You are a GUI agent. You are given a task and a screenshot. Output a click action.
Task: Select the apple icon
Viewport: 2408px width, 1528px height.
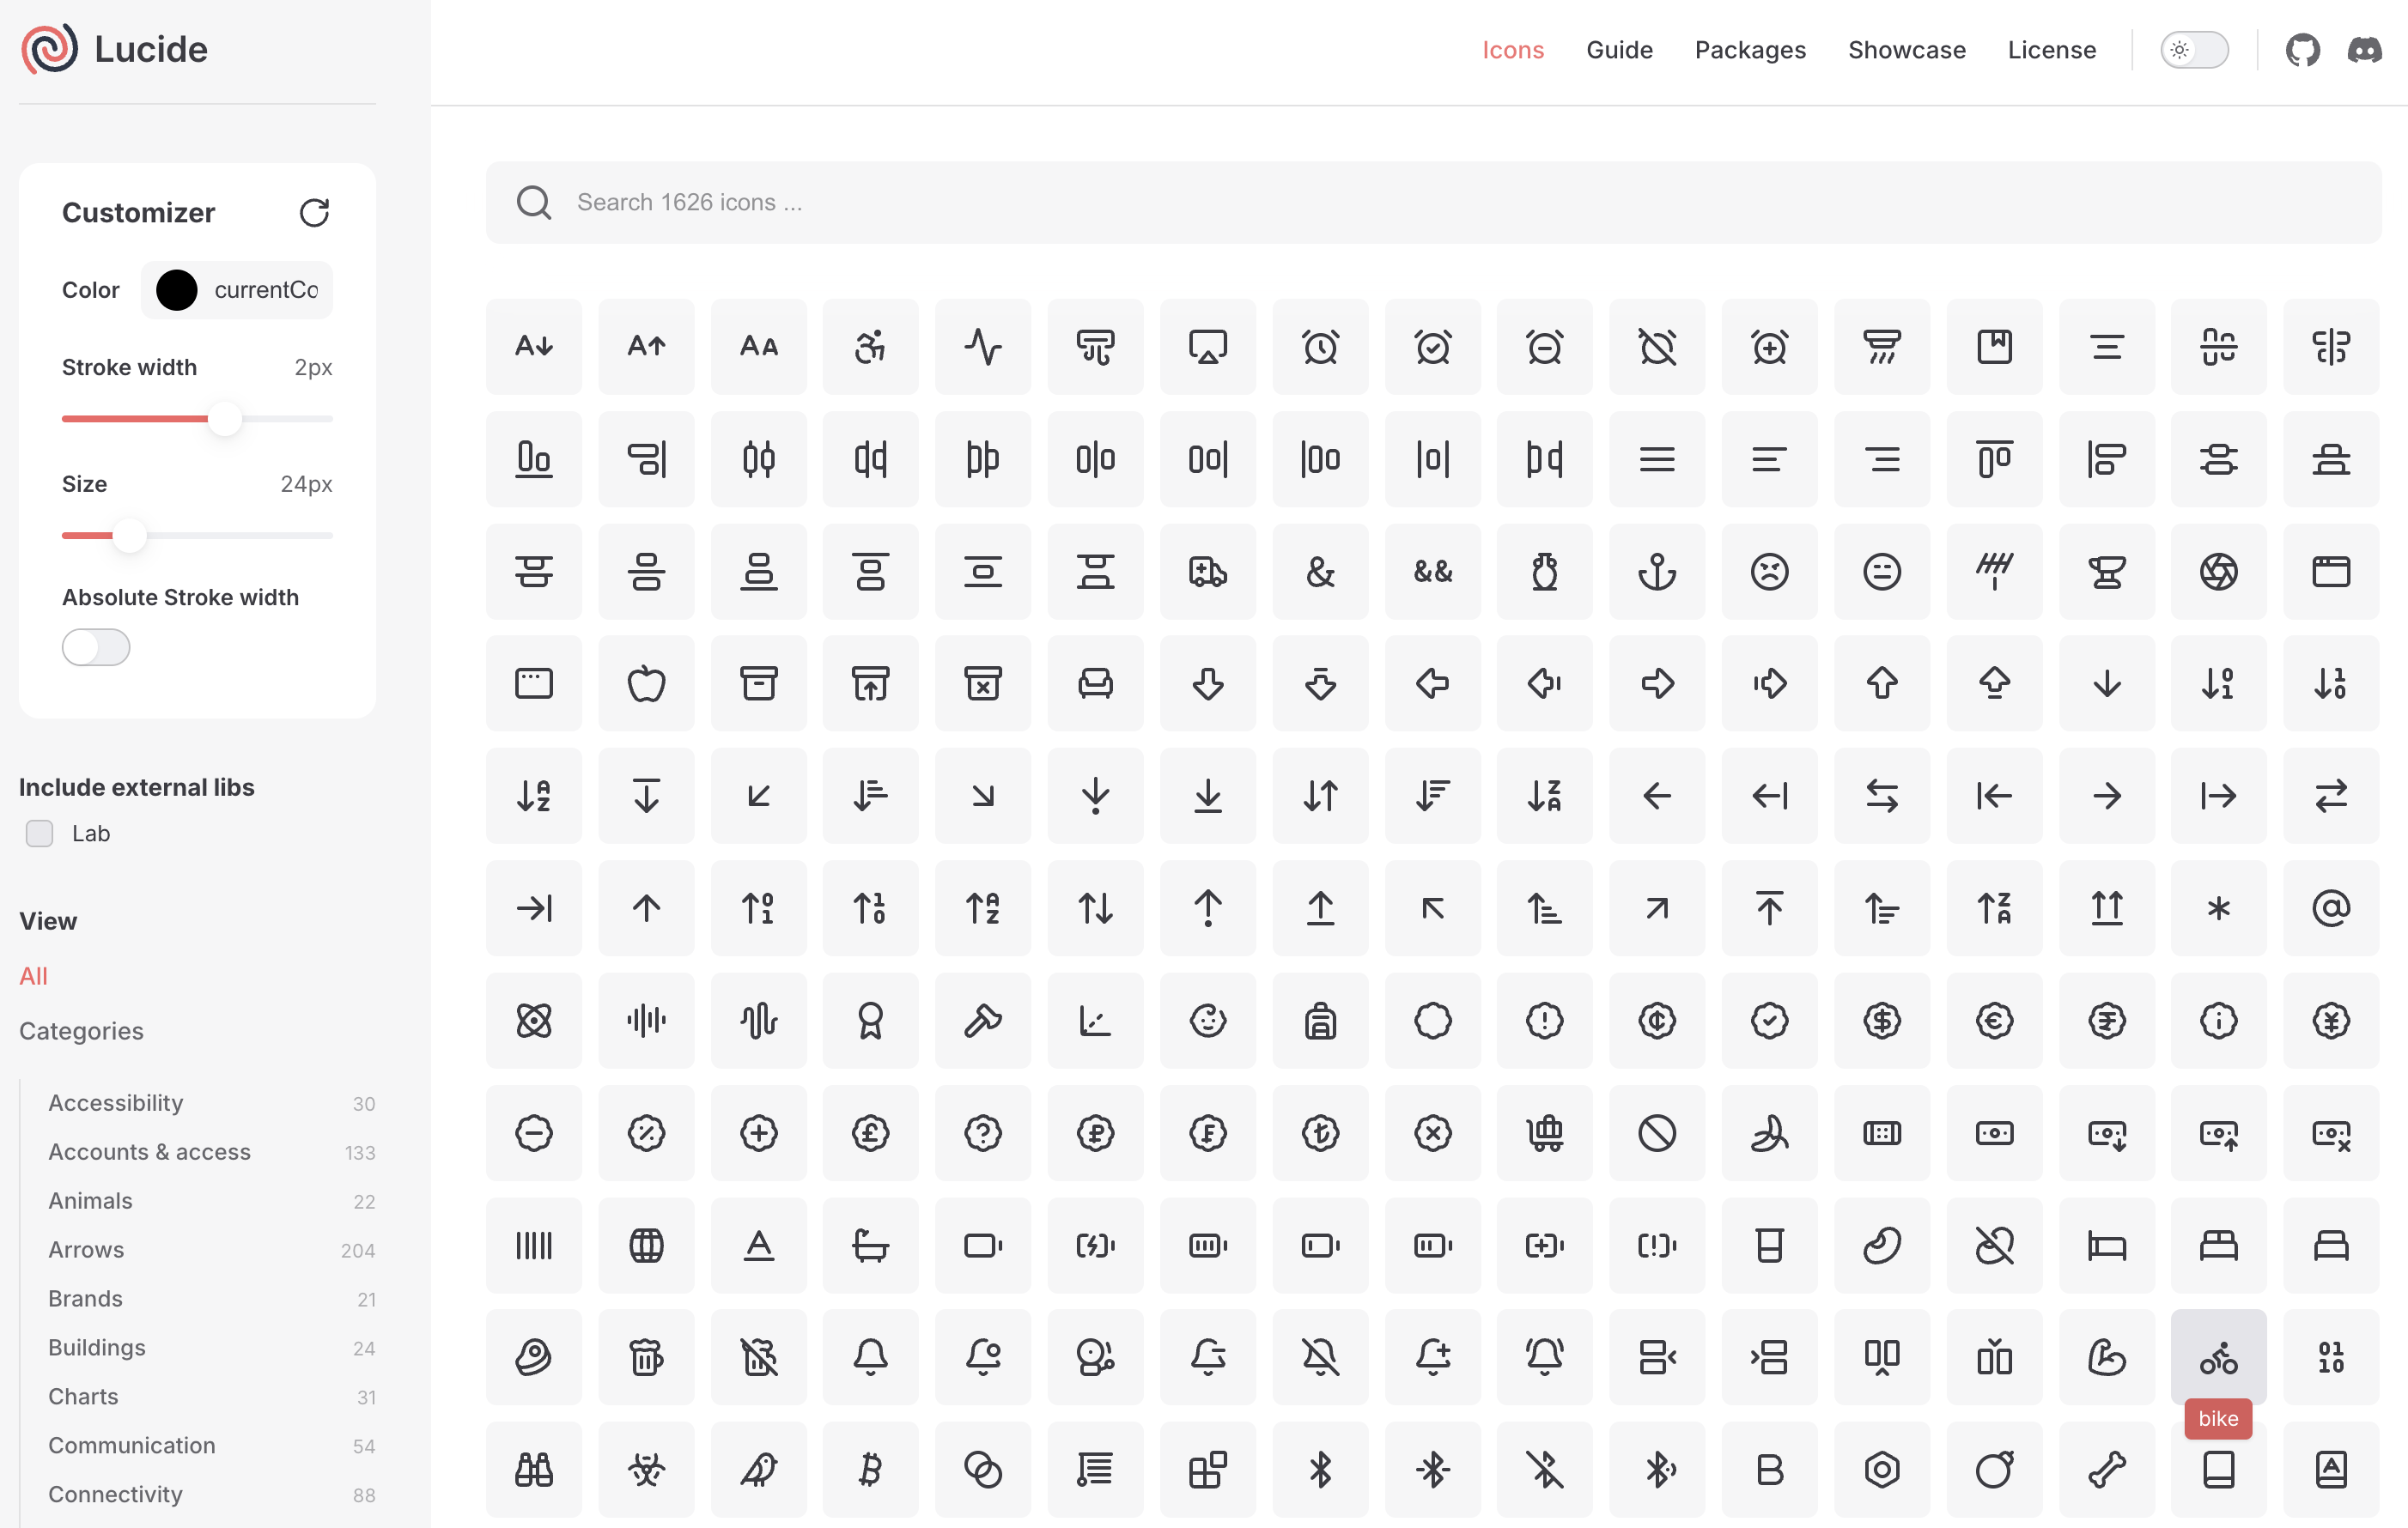coord(646,683)
